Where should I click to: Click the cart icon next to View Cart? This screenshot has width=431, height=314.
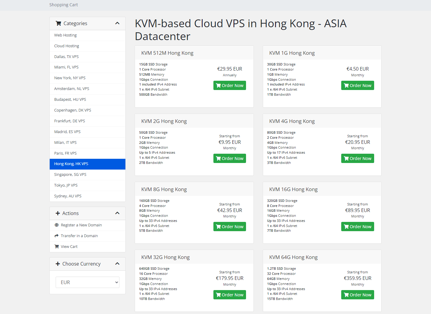pos(57,247)
